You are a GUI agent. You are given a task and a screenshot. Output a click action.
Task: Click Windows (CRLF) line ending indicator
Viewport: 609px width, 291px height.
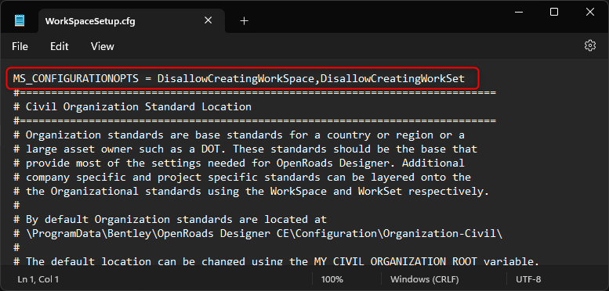click(425, 279)
